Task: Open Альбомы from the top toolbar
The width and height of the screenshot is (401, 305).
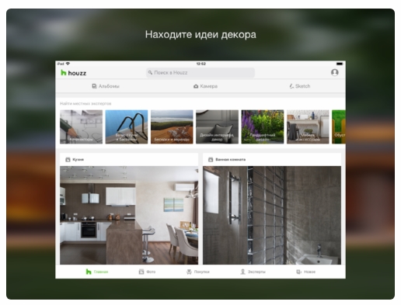Action: point(106,86)
